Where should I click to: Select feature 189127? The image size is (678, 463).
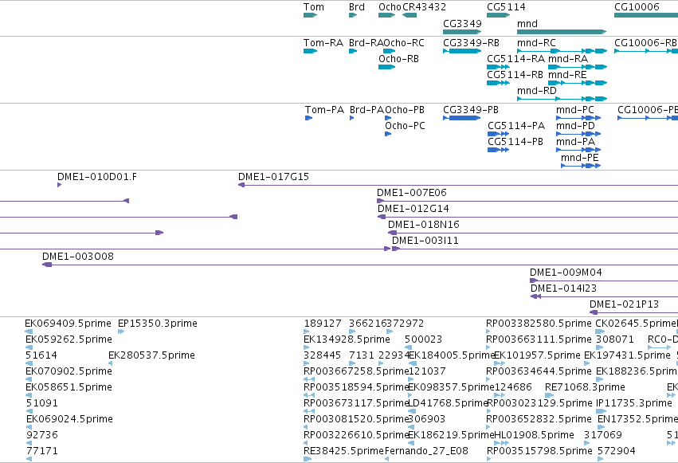pyautogui.click(x=307, y=332)
